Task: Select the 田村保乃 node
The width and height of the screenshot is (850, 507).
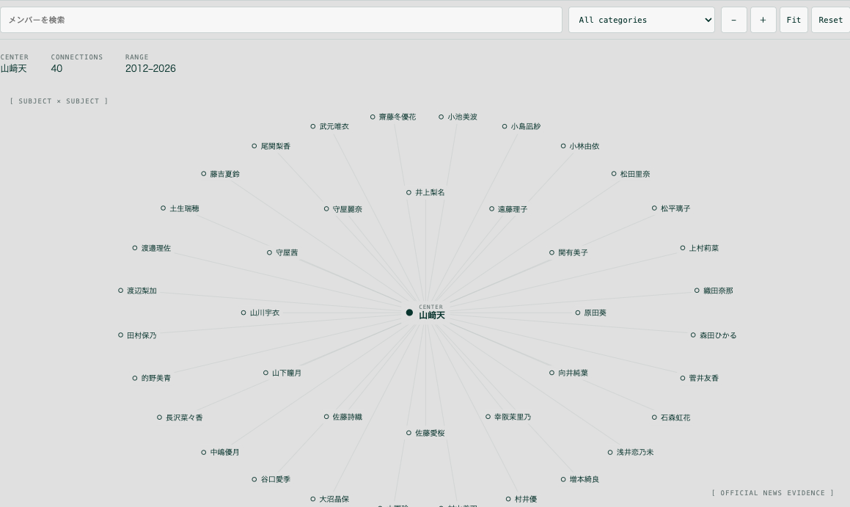Action: (x=138, y=335)
